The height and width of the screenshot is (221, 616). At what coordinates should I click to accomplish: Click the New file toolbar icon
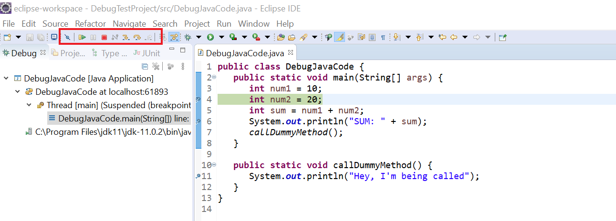point(7,37)
